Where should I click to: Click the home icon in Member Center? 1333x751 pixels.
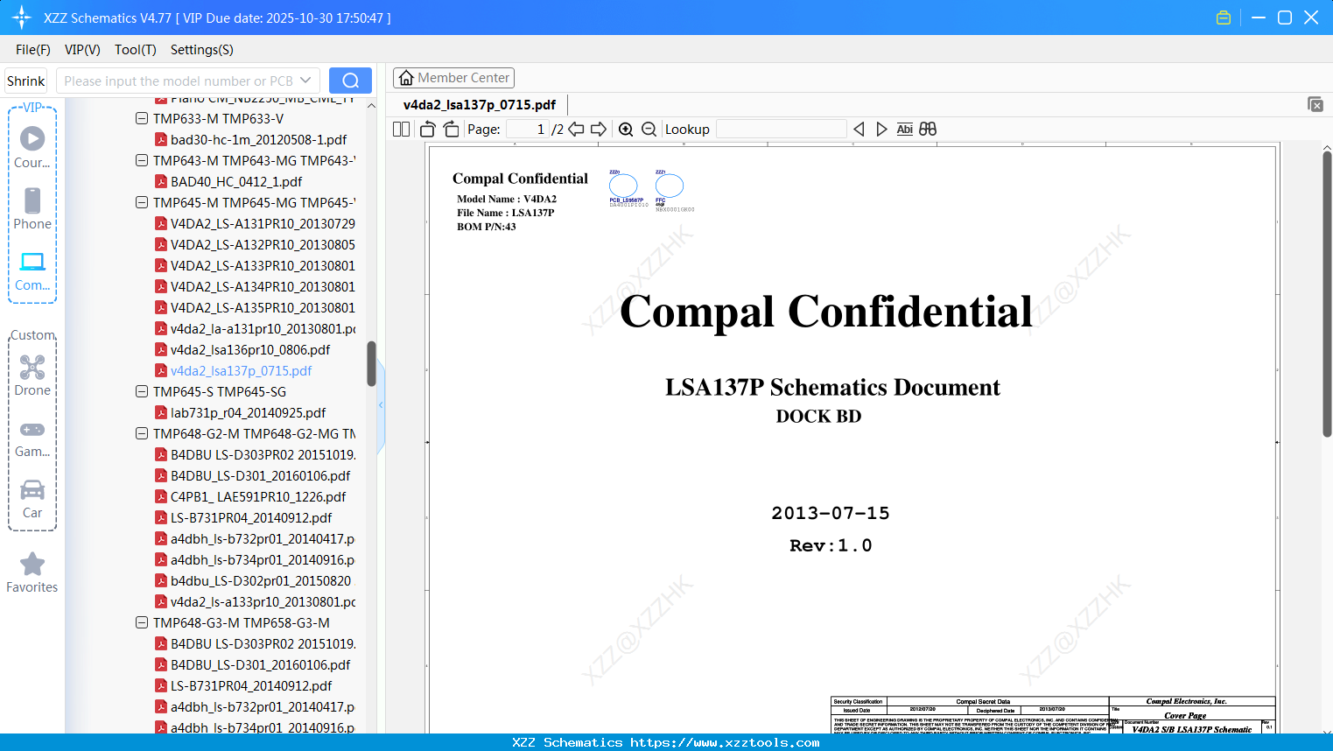(406, 78)
